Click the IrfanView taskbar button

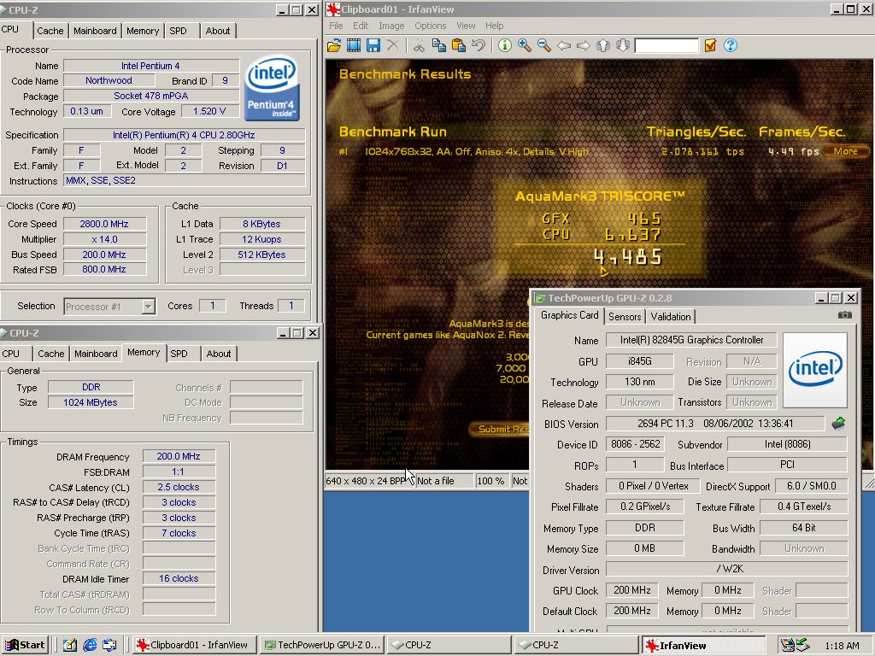point(702,646)
